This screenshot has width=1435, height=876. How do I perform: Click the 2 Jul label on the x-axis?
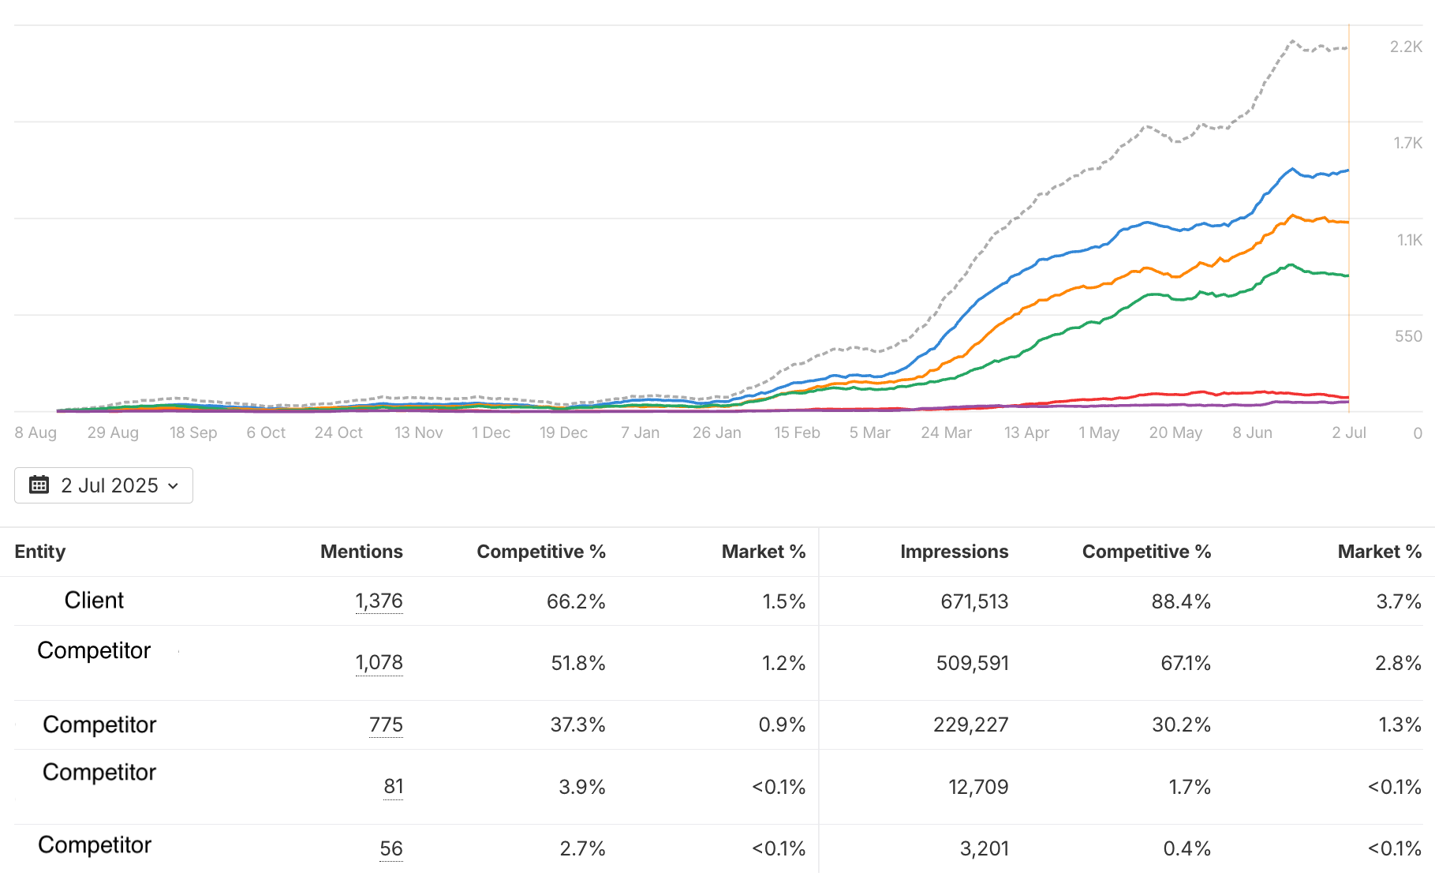click(x=1348, y=432)
